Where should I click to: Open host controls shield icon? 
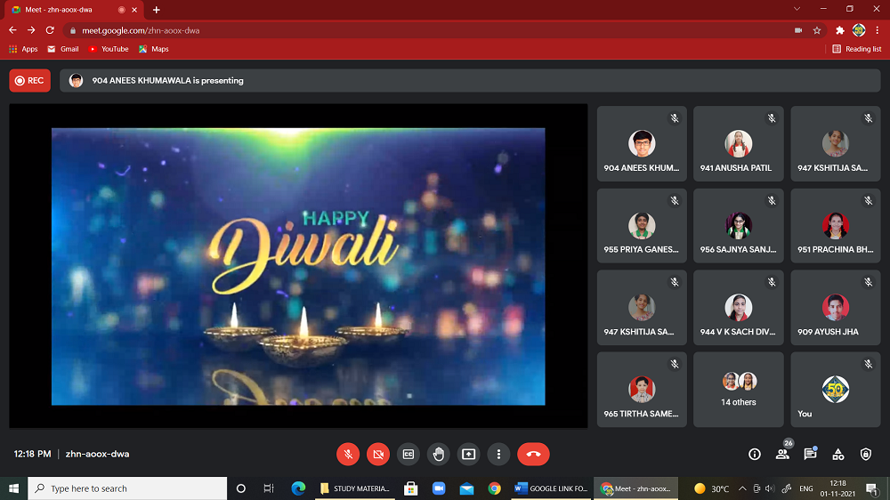pos(866,454)
